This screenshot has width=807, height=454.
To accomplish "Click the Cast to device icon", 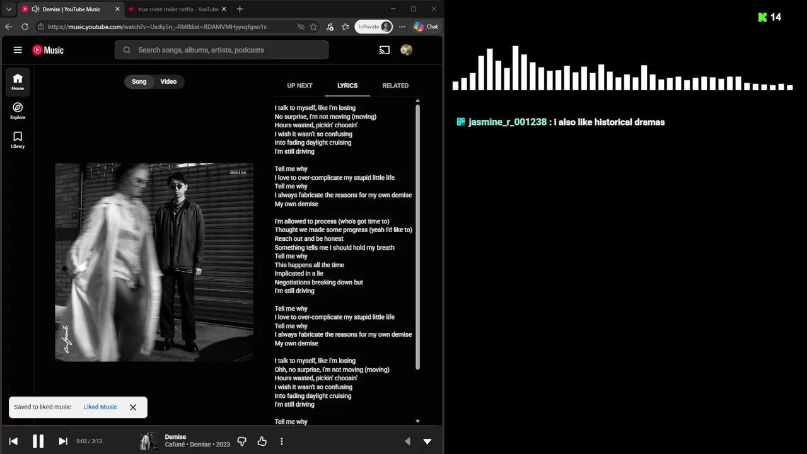I will point(385,50).
